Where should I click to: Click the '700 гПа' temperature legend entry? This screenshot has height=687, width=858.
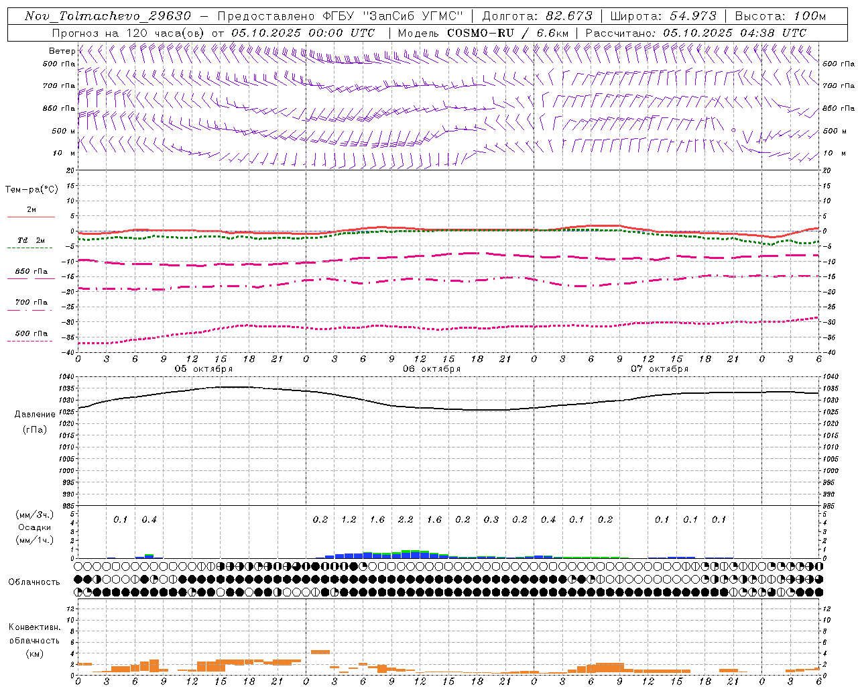[x=32, y=303]
